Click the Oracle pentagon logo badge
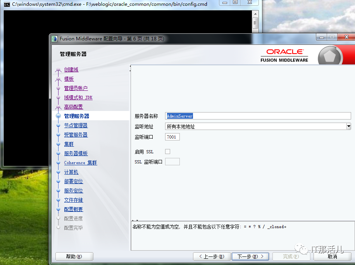The width and height of the screenshot is (355, 265). click(x=330, y=56)
